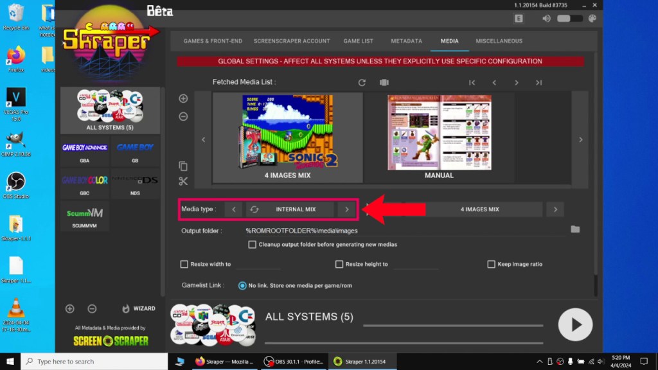
Task: Click the plus icon to add a media
Action: (183, 99)
